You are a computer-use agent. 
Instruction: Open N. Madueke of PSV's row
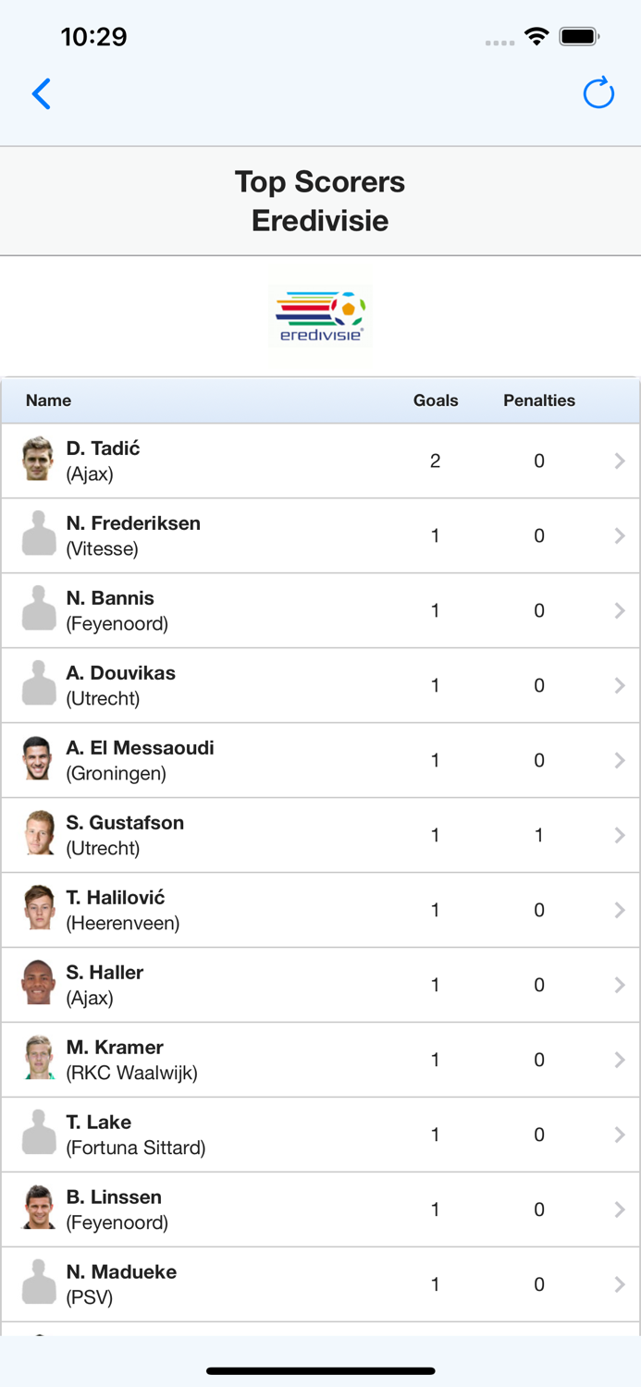coord(320,1283)
